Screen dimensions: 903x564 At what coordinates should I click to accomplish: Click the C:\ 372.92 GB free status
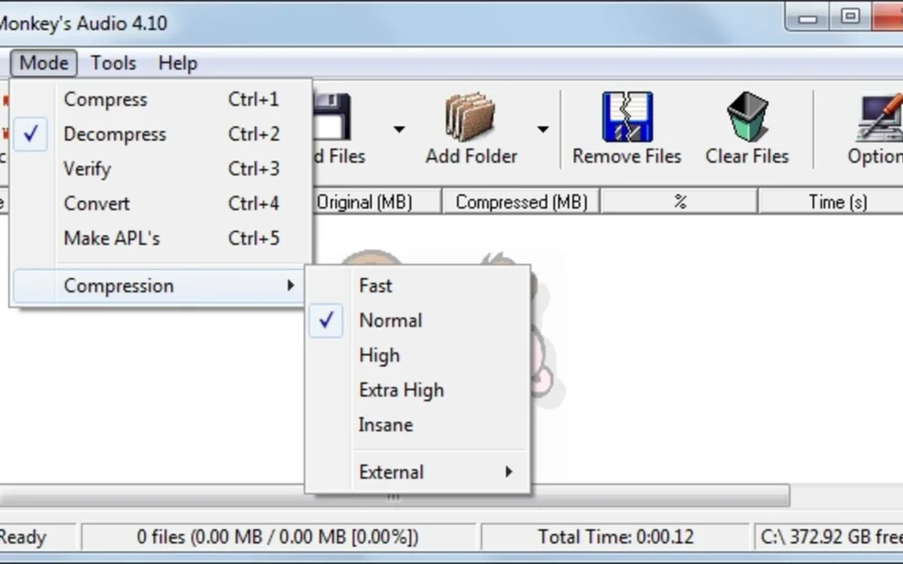pos(832,537)
